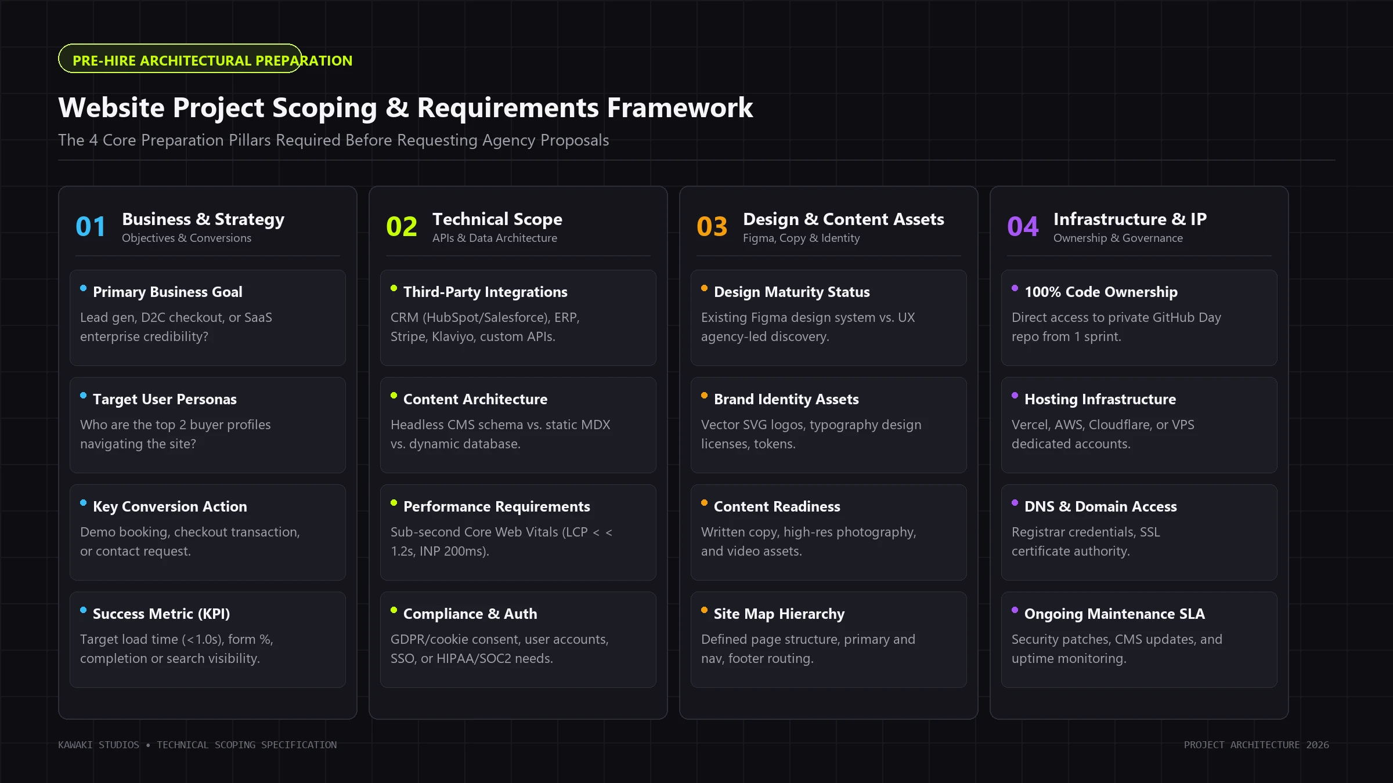Screen dimensions: 1393x783
Task: Click text 'Demo booking, checkout transaction,'
Action: pos(190,532)
